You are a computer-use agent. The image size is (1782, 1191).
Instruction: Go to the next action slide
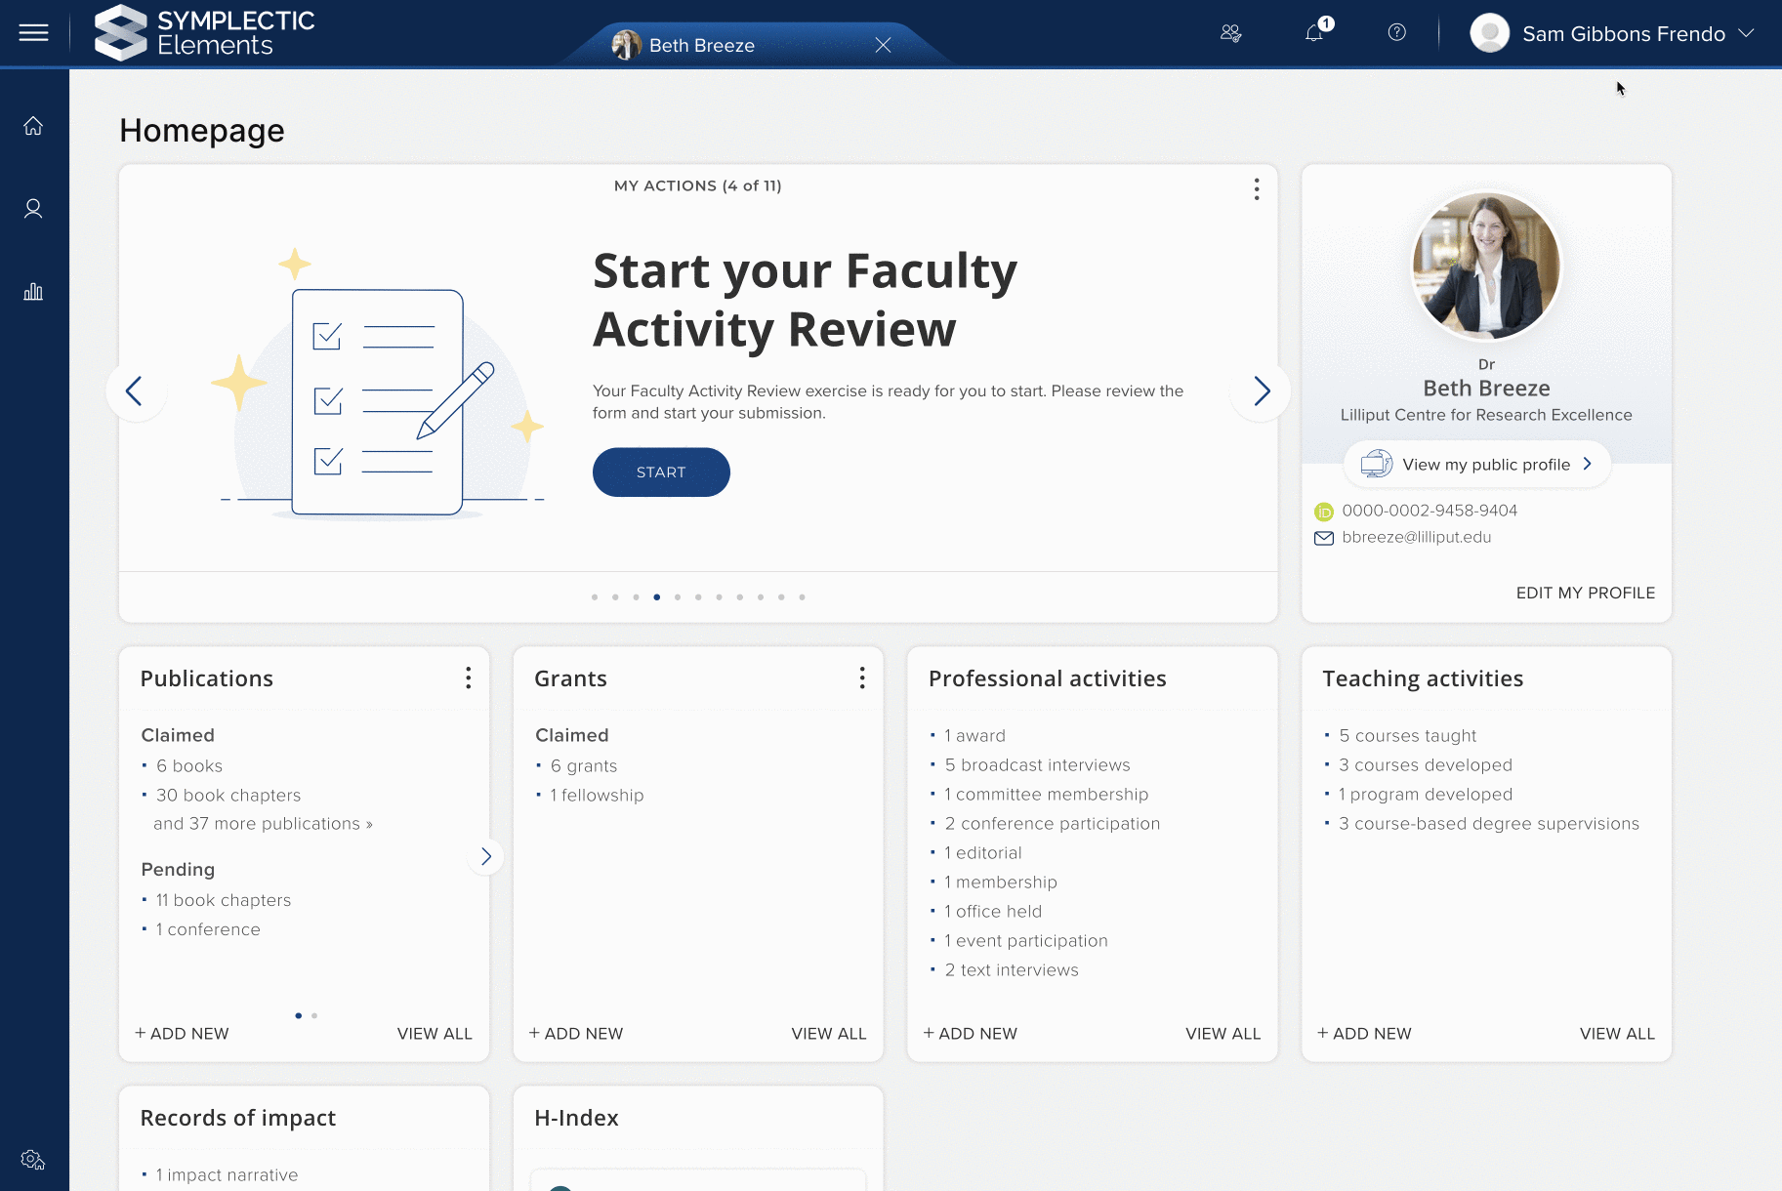pos(1261,391)
